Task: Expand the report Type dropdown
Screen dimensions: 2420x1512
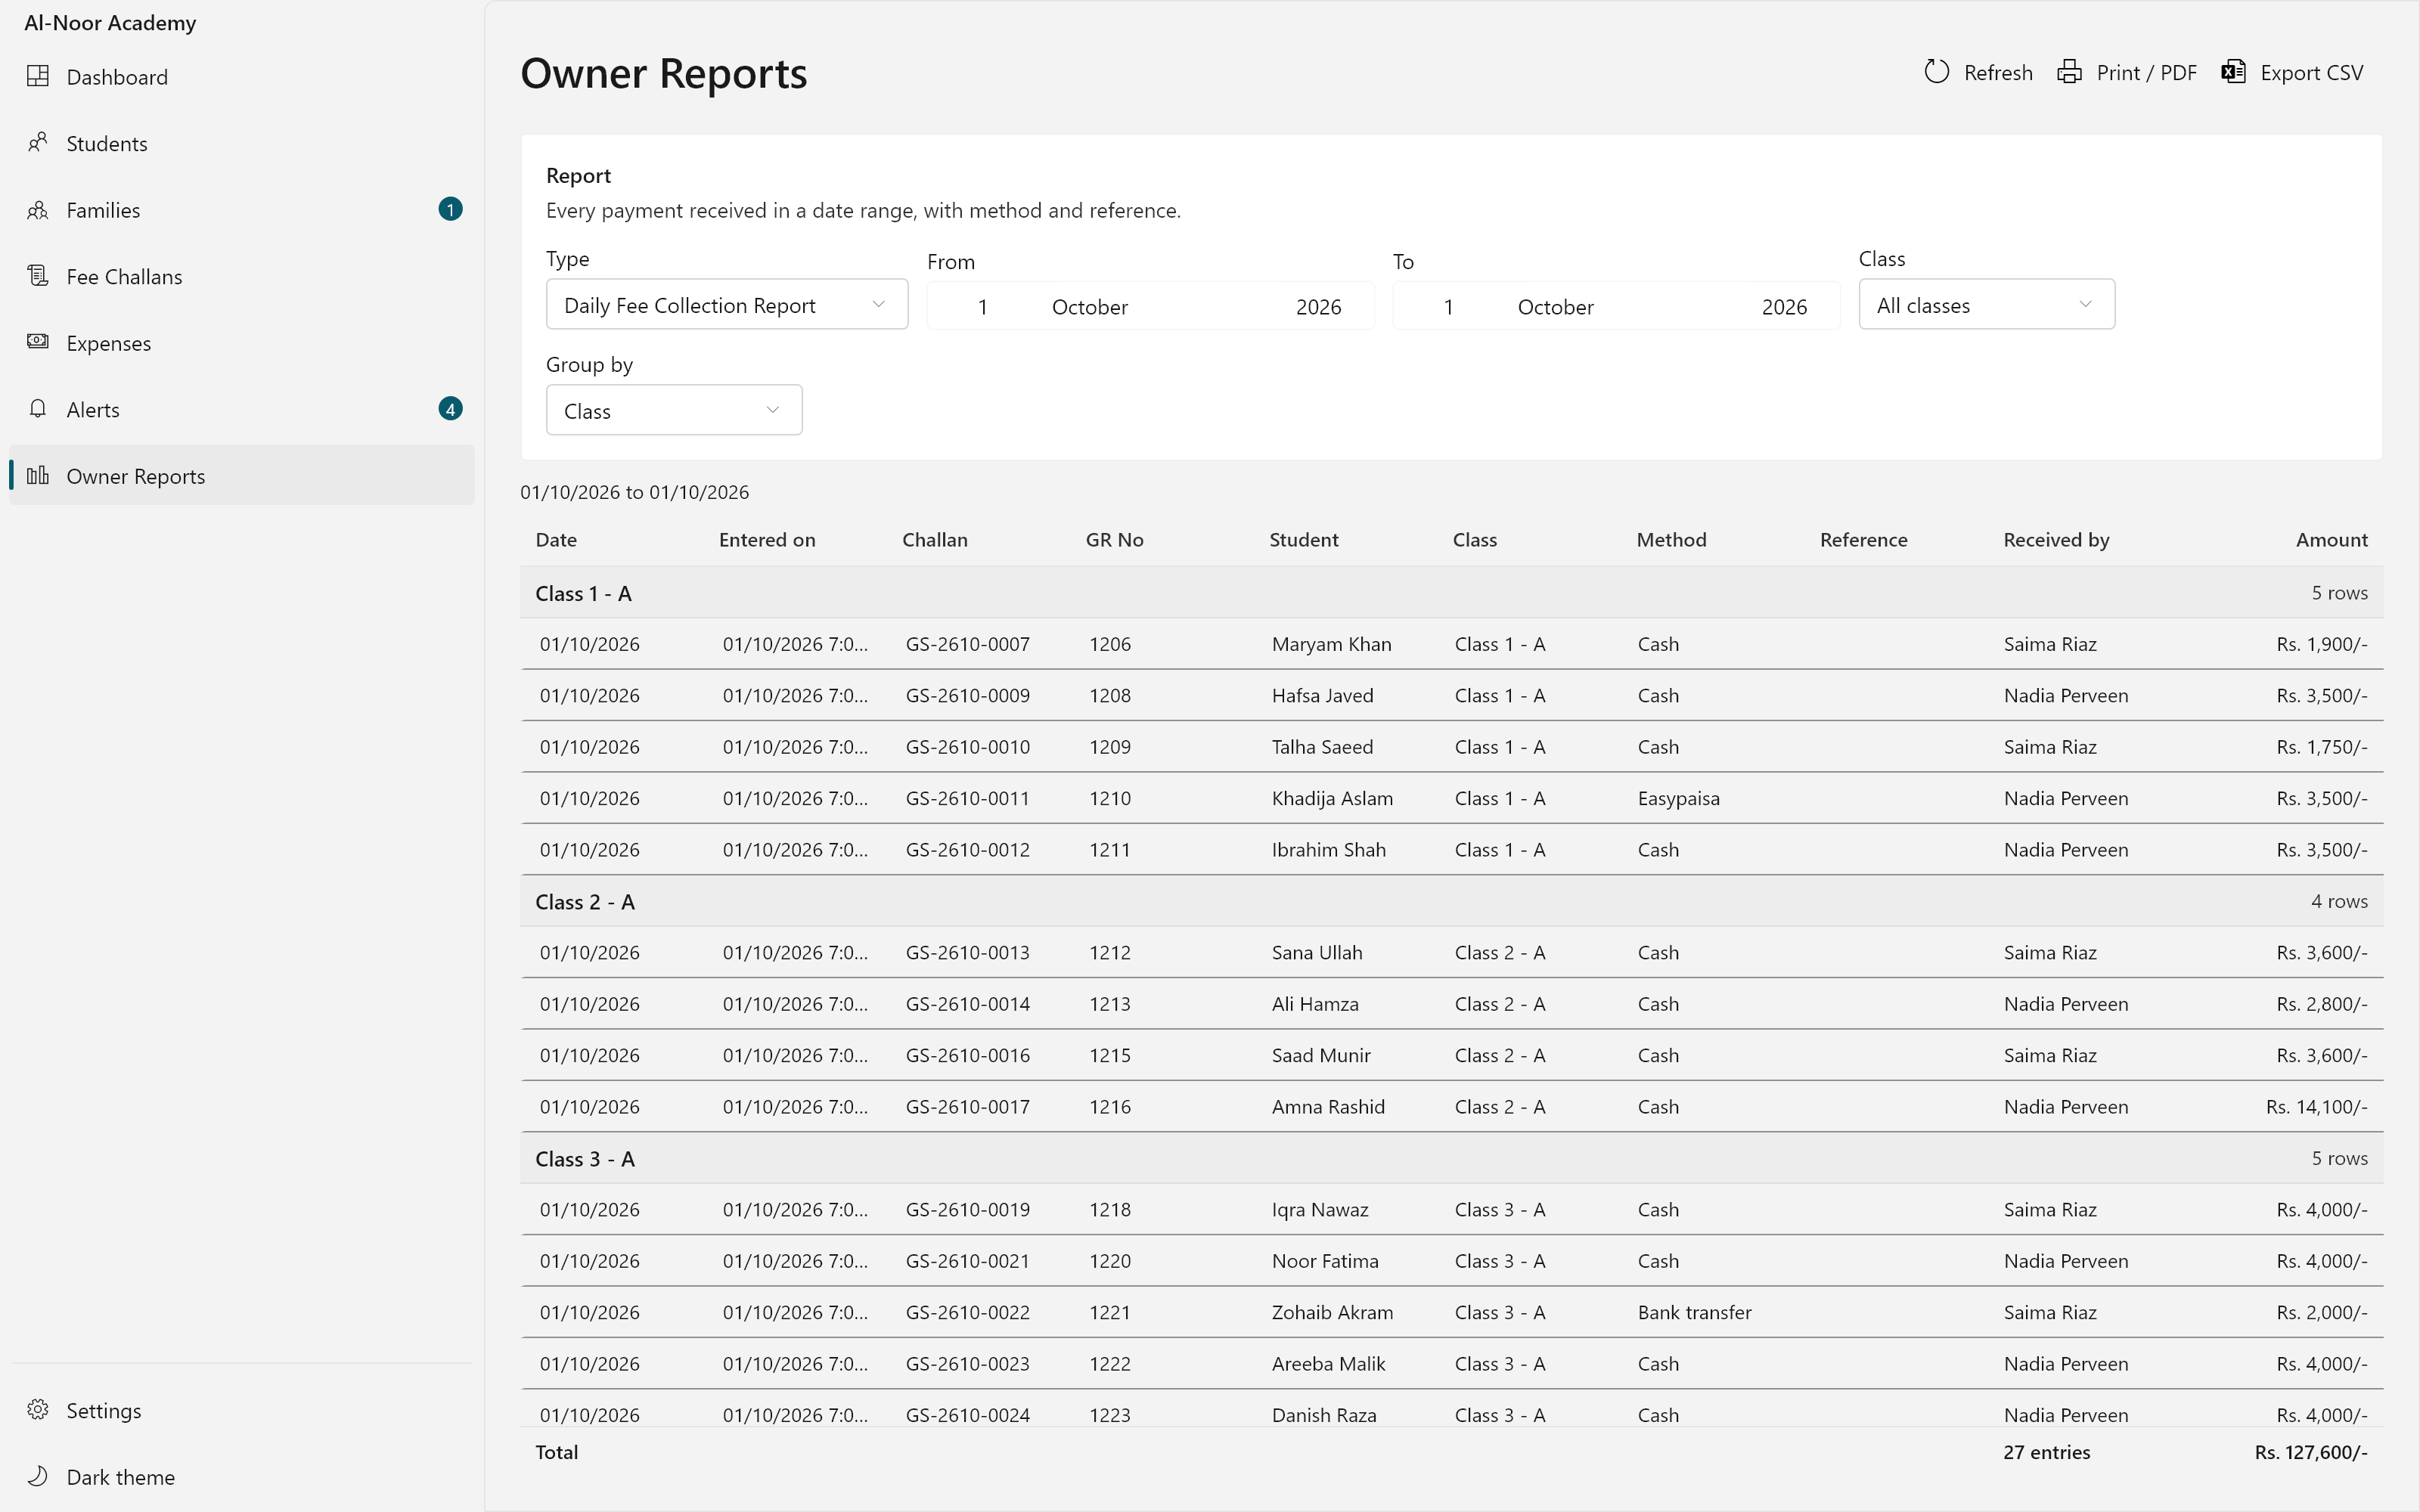Action: [727, 304]
